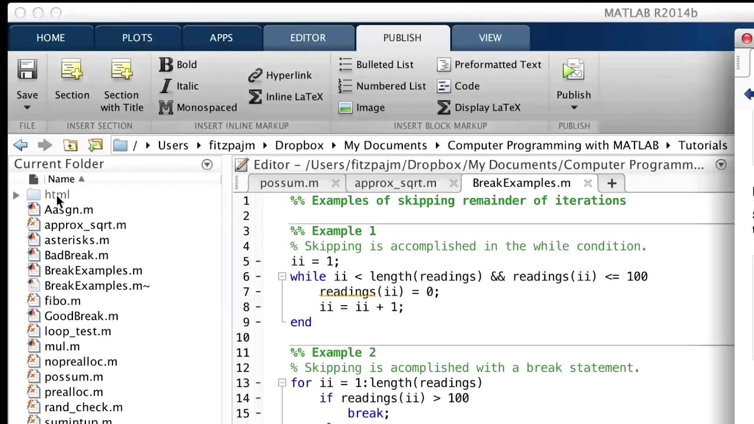
Task: Click the Save icon
Action: pyautogui.click(x=27, y=70)
